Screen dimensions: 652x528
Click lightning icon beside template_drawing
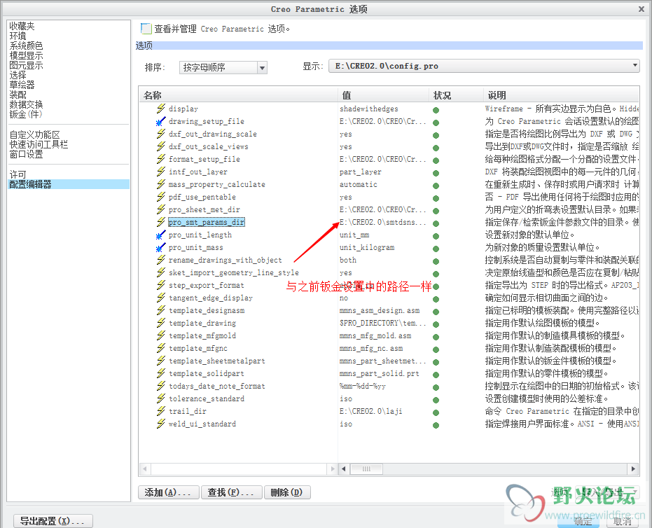pyautogui.click(x=161, y=323)
